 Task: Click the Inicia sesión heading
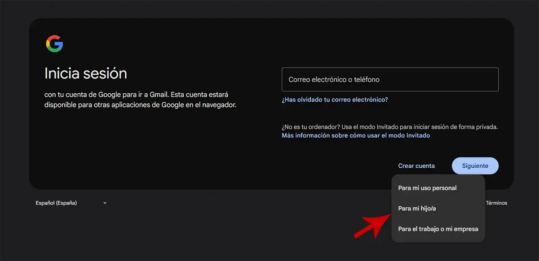tap(86, 73)
